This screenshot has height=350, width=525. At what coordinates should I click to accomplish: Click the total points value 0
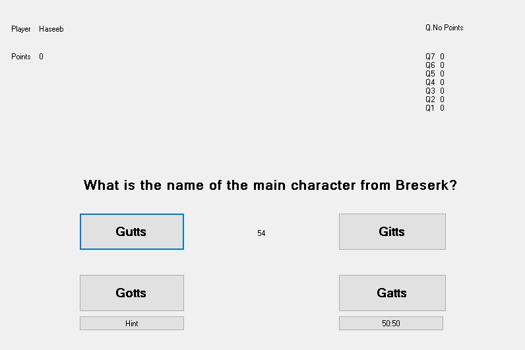41,57
